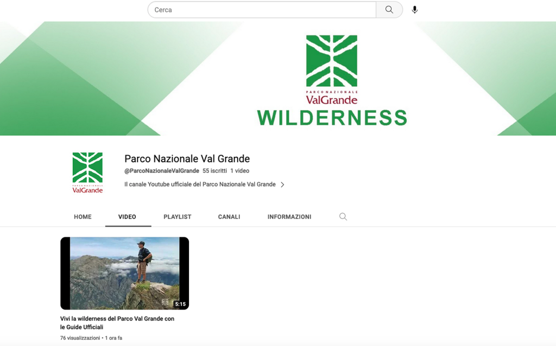556x346 pixels.
Task: Click the 5:15 duration badge
Action: coord(180,304)
